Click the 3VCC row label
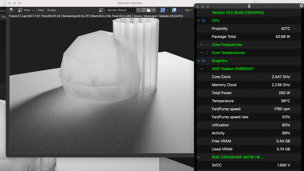Screen dimensions: 304x171 (216, 165)
